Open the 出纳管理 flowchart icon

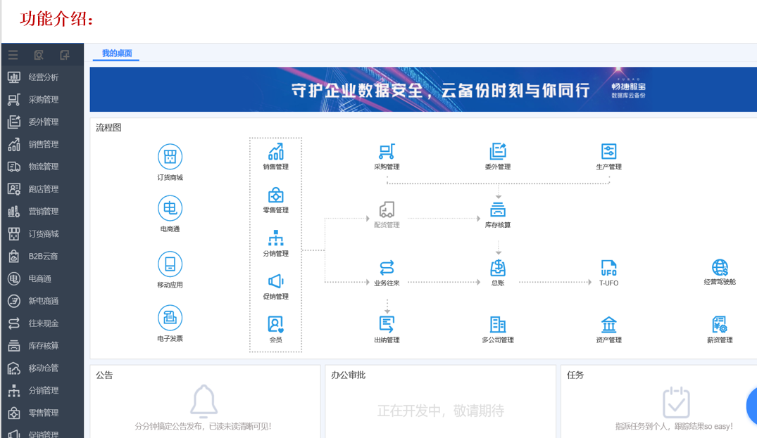(x=387, y=324)
